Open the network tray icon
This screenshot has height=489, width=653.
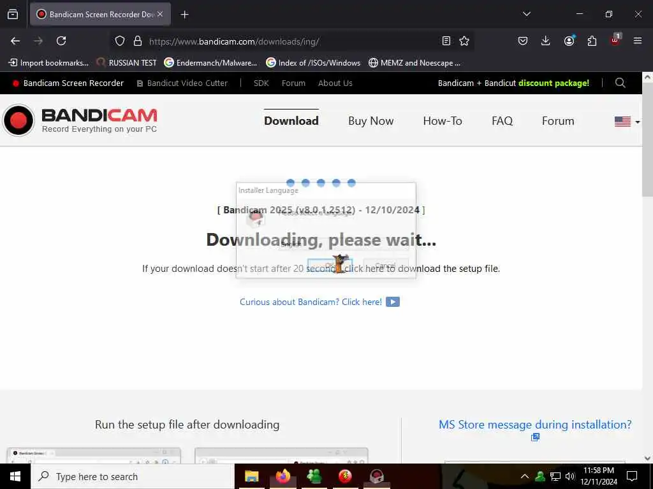(555, 476)
